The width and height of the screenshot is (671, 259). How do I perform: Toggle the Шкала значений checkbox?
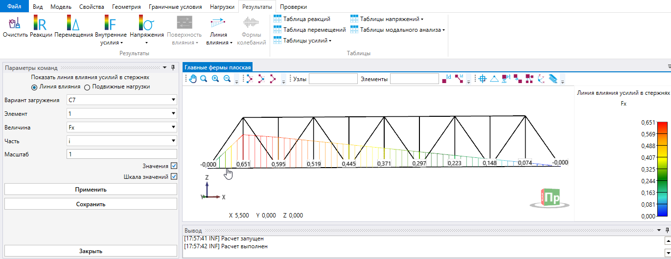click(x=174, y=177)
